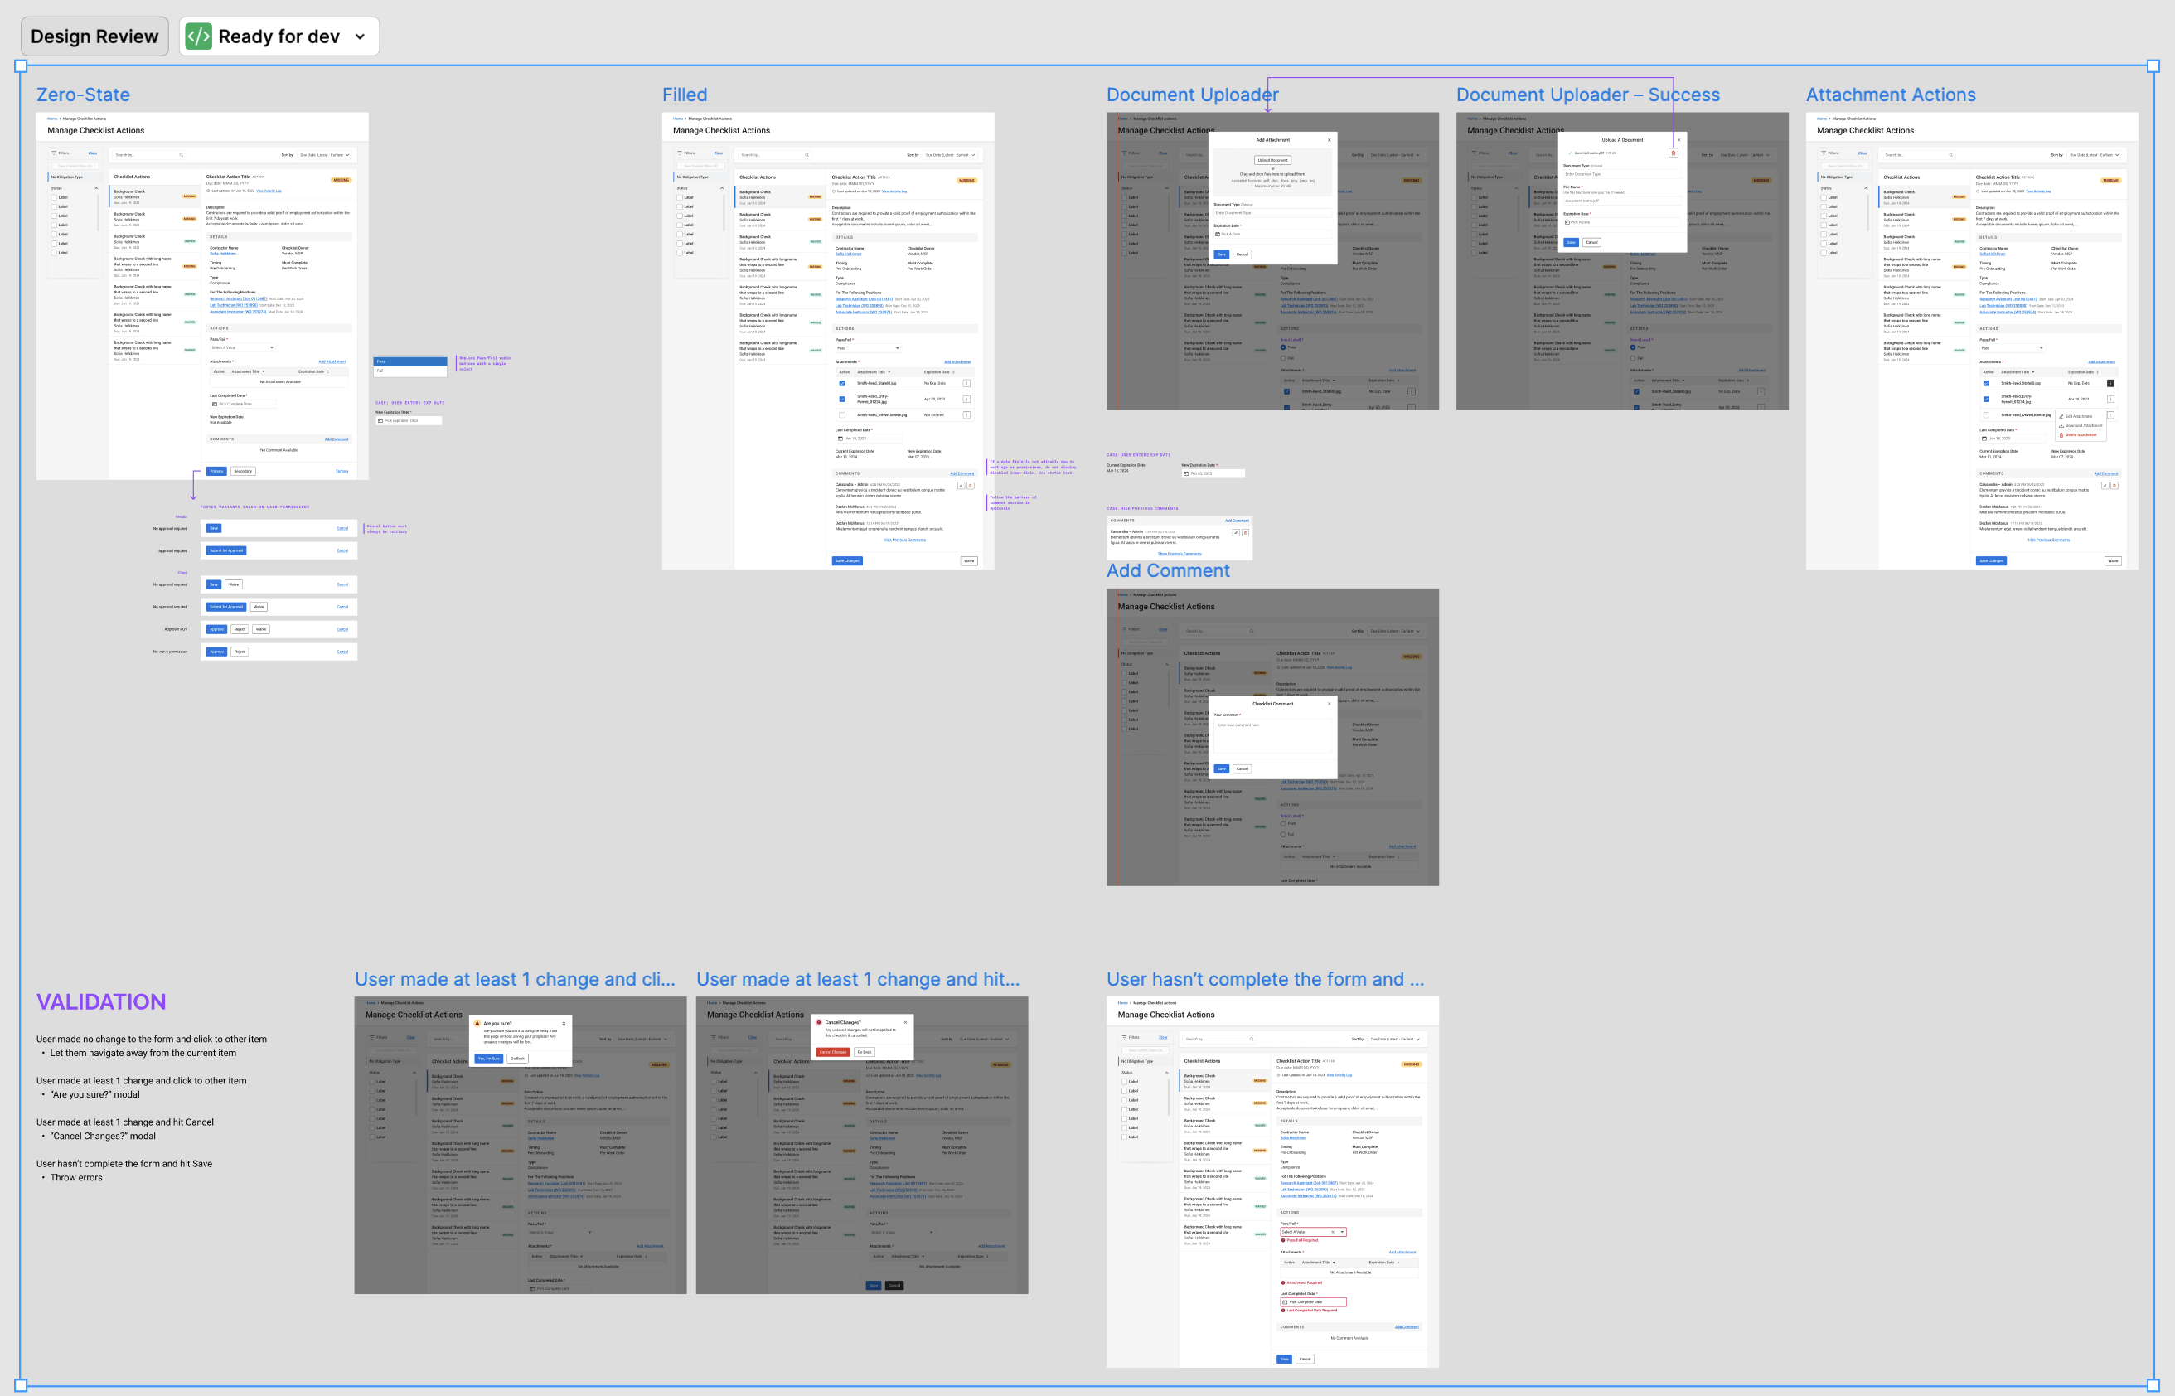Click Upload Document button in Add Attachment modal

[1272, 159]
